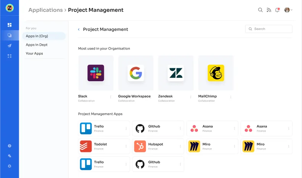This screenshot has height=178, width=302.
Task: Open the help question mark icon
Action: (x=10, y=146)
